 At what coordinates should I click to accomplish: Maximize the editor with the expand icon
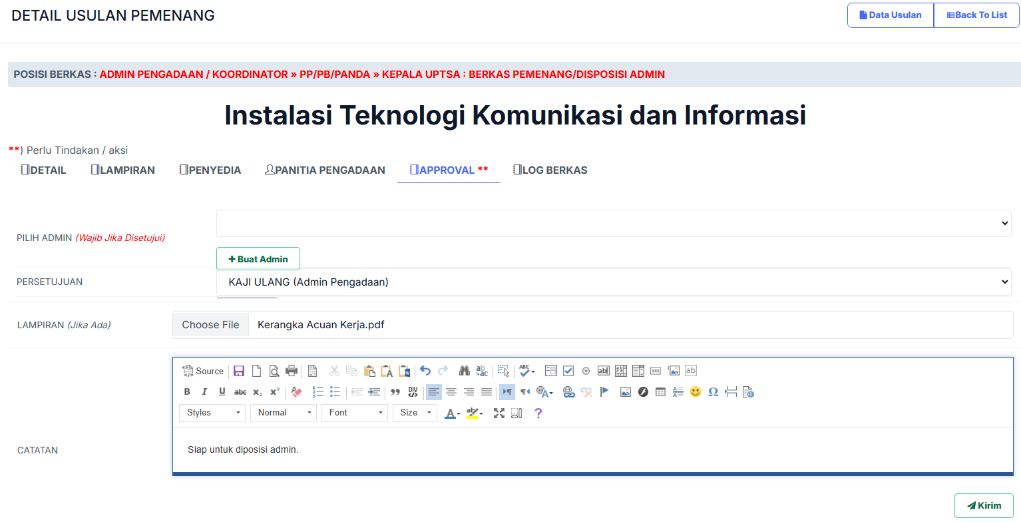click(499, 413)
